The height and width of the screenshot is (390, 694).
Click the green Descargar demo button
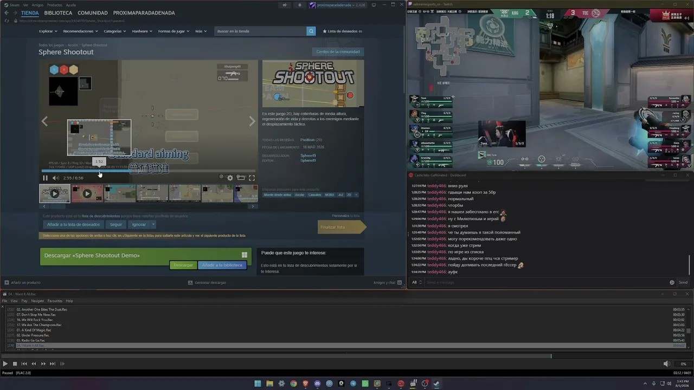[x=183, y=265]
